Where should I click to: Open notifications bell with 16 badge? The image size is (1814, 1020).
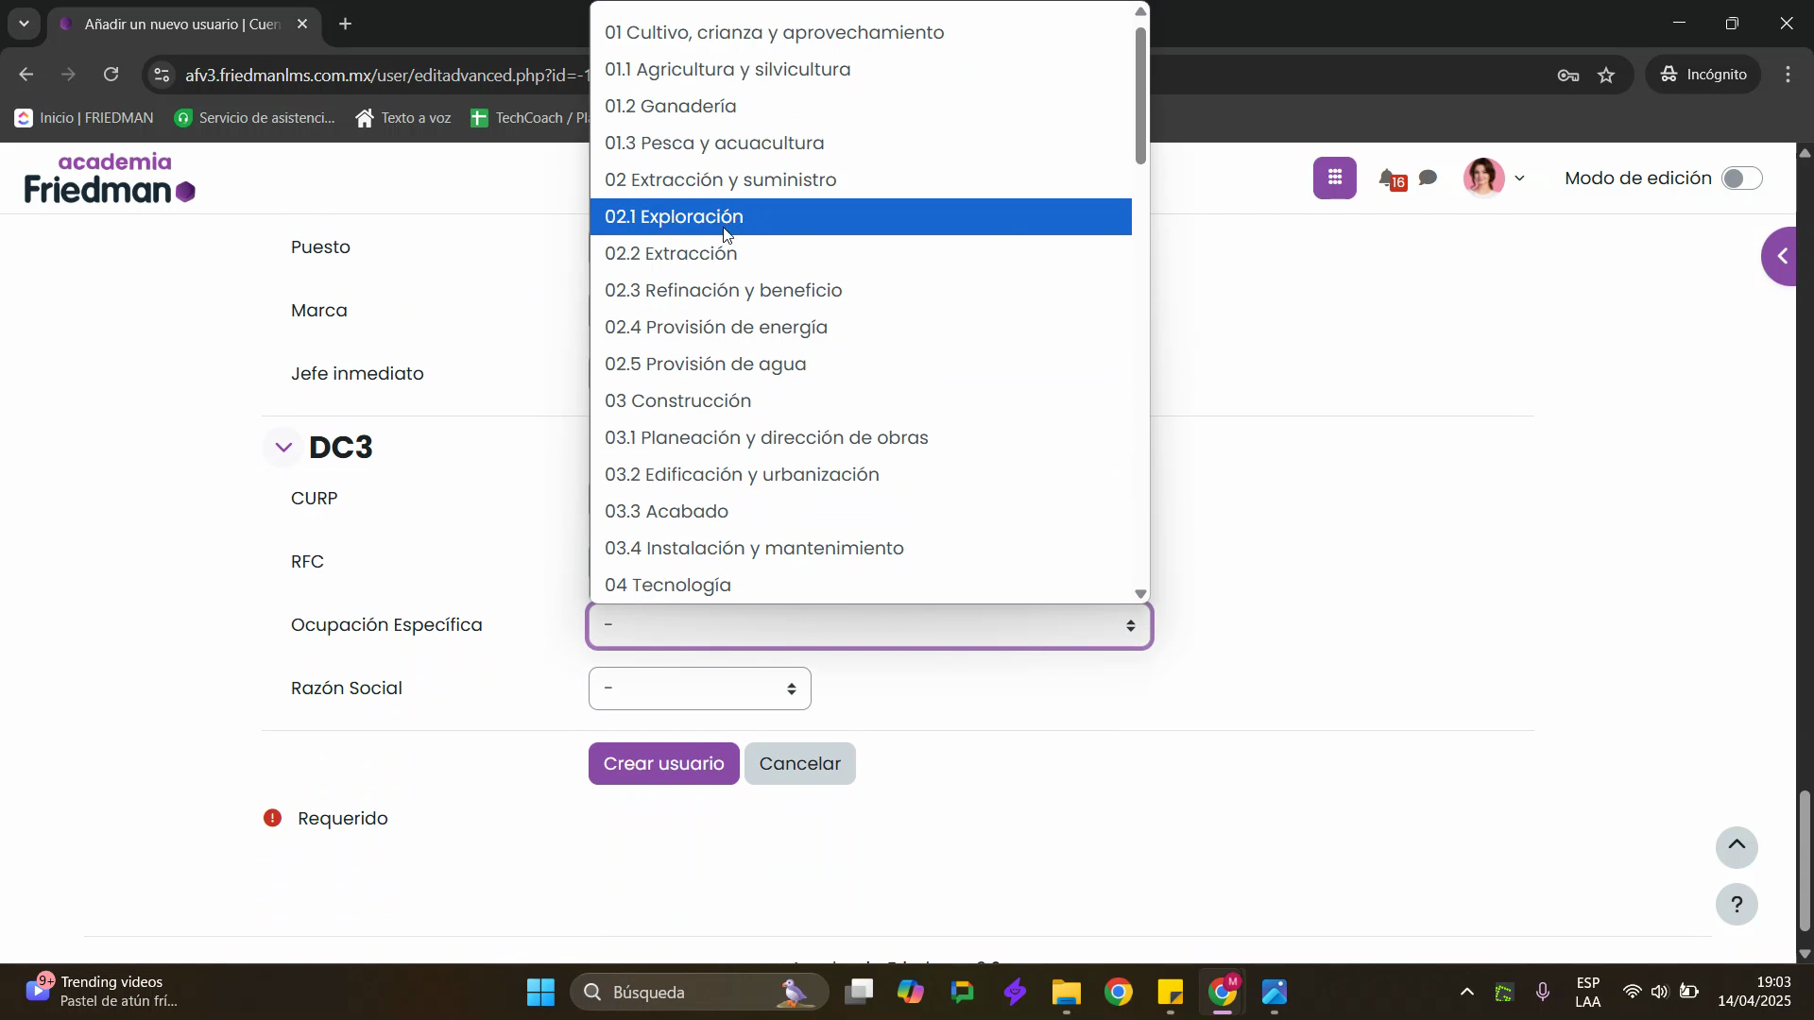coord(1387,178)
